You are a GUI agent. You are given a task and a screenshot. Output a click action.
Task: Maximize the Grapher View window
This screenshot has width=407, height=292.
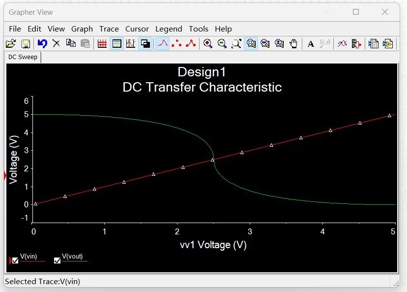pyautogui.click(x=356, y=12)
